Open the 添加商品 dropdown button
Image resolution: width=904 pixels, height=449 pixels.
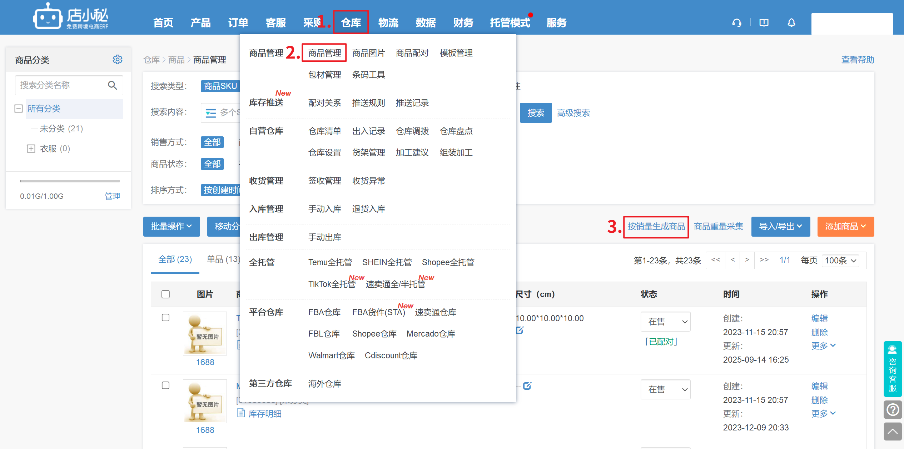point(845,226)
